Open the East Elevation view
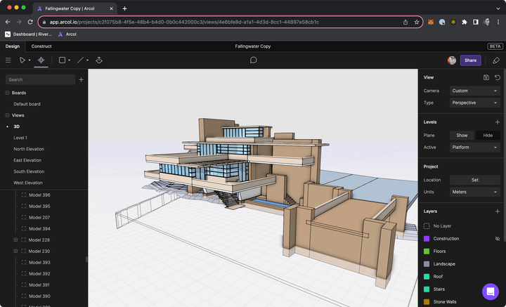Screen dimensions: 506x307 click(x=27, y=160)
